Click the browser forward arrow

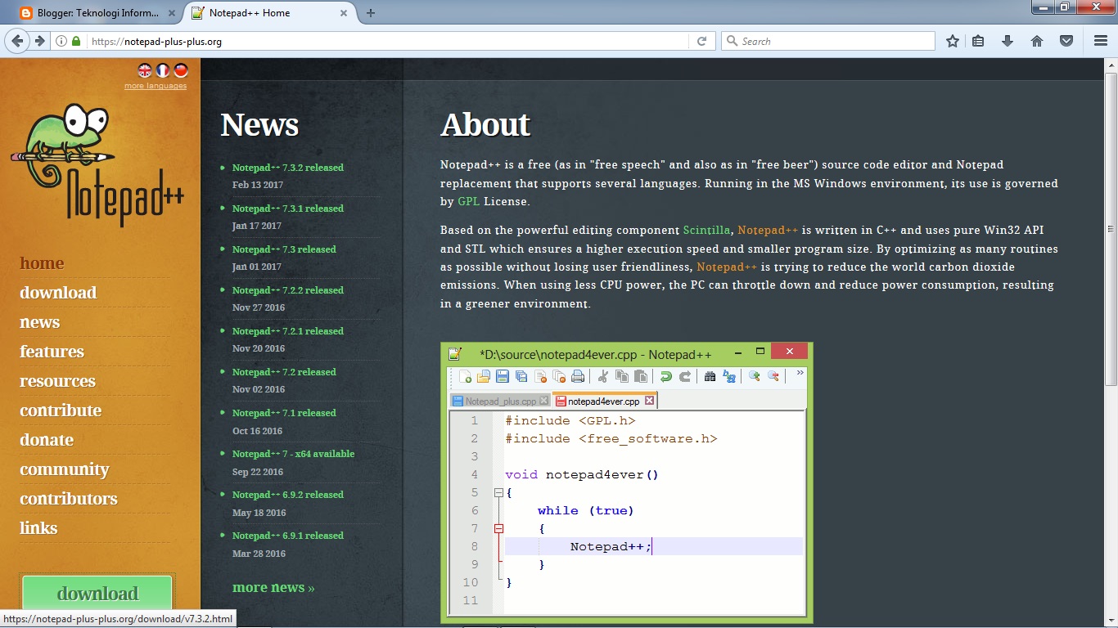39,41
